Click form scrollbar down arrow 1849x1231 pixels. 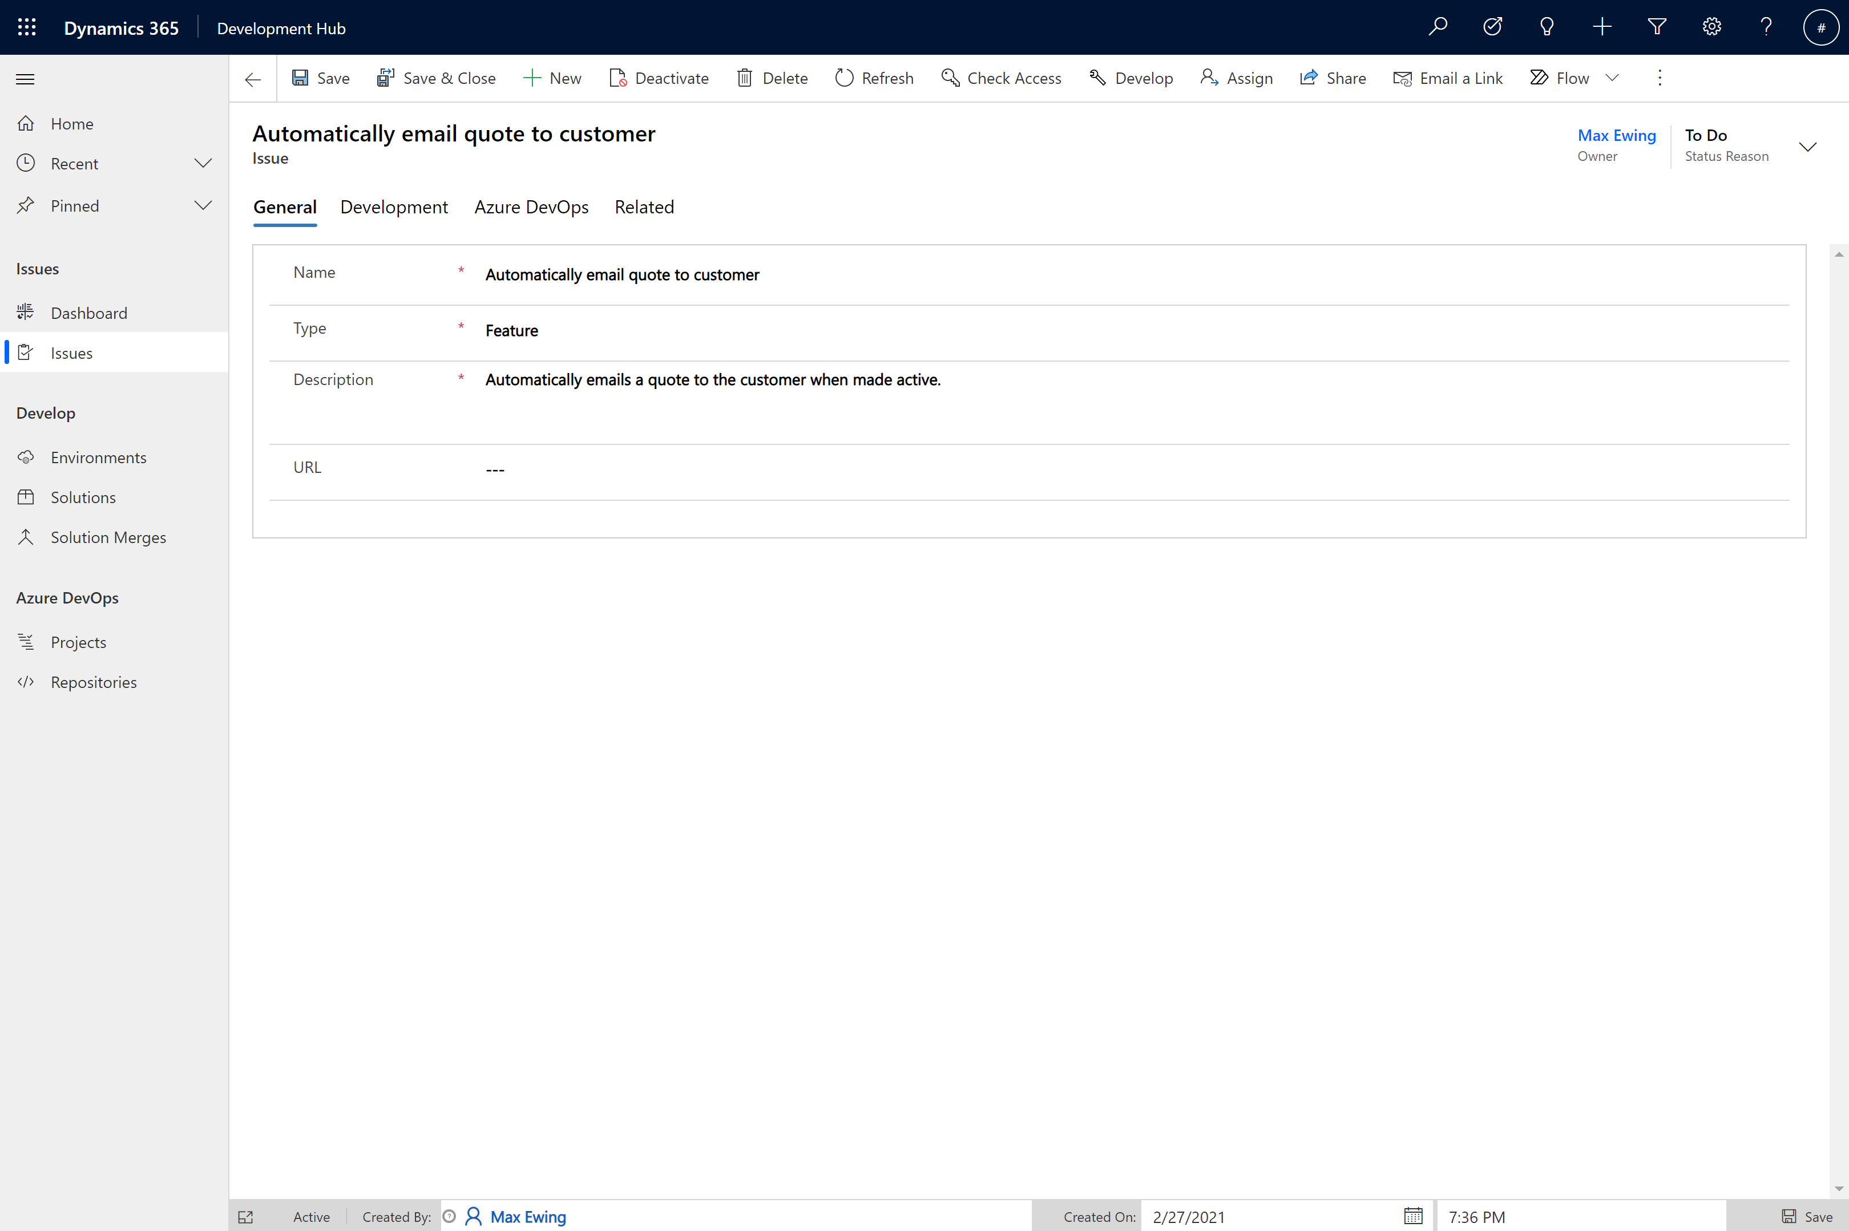point(1839,1189)
